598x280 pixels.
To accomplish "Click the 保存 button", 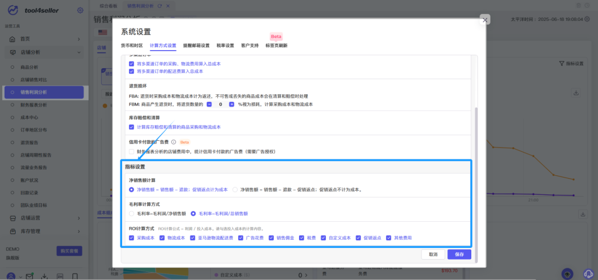I will tap(459, 254).
